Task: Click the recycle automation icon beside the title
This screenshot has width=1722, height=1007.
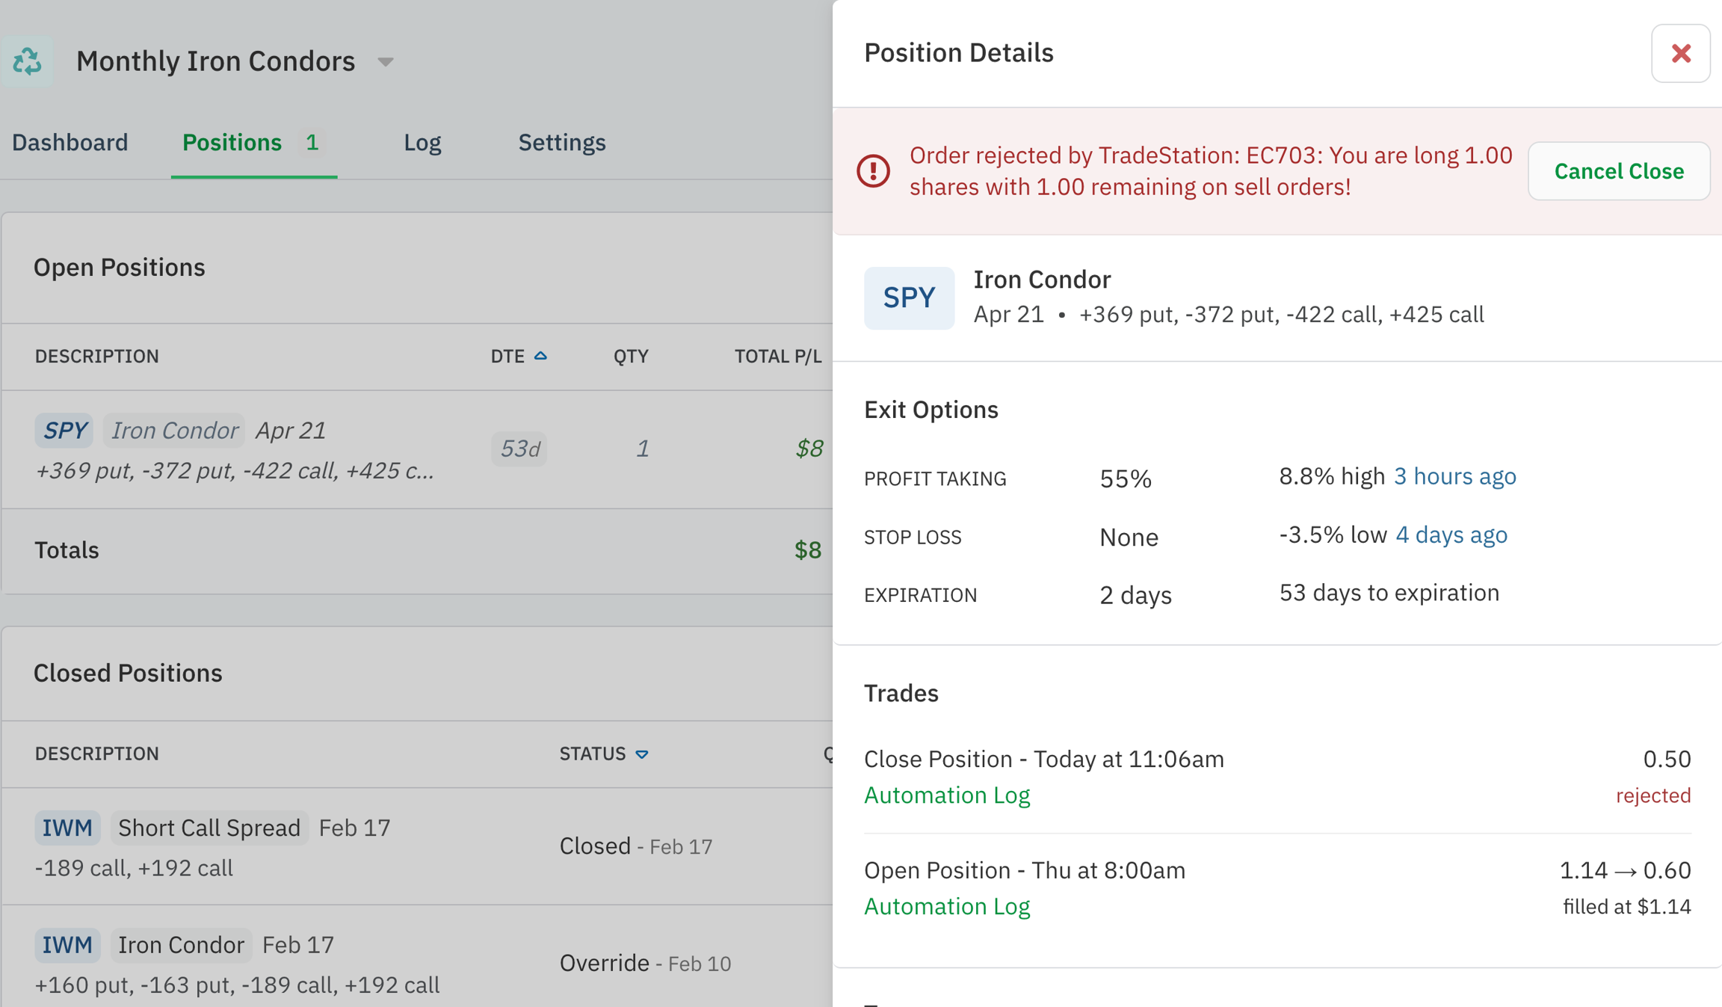Action: [x=27, y=61]
